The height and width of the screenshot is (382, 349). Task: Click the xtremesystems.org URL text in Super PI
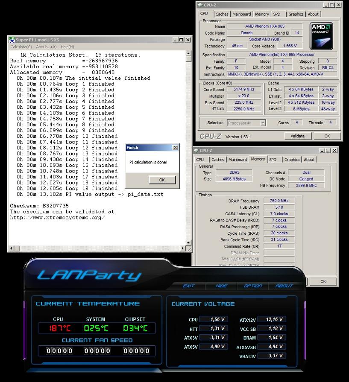click(x=57, y=218)
